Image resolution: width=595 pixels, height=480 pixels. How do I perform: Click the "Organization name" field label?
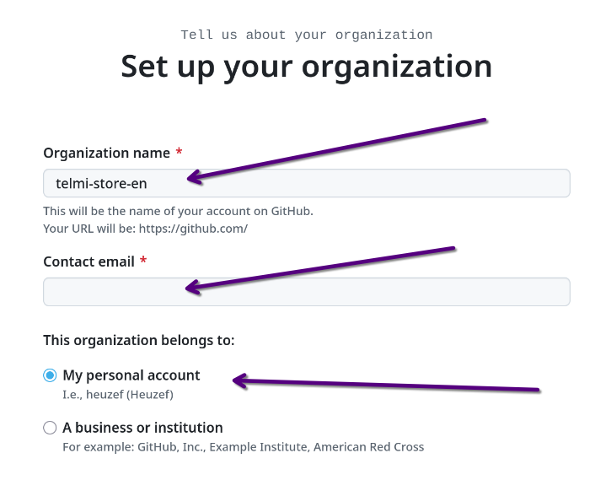[106, 153]
